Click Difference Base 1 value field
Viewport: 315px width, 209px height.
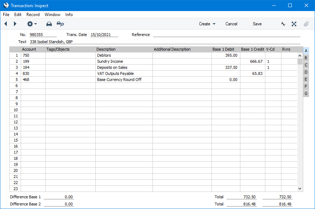59,197
